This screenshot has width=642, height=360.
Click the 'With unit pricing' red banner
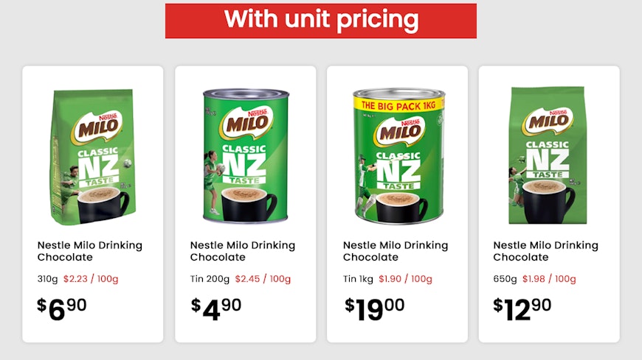pyautogui.click(x=321, y=21)
